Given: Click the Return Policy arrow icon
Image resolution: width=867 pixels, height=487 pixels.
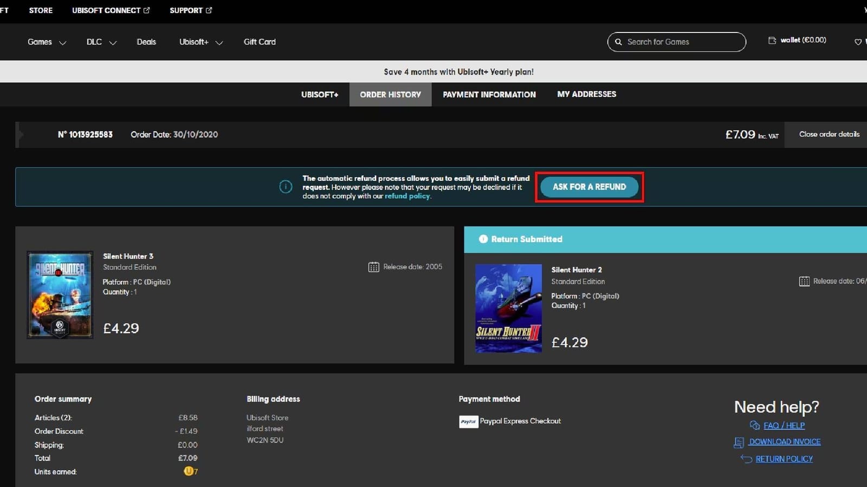Looking at the screenshot, I should click(x=746, y=458).
